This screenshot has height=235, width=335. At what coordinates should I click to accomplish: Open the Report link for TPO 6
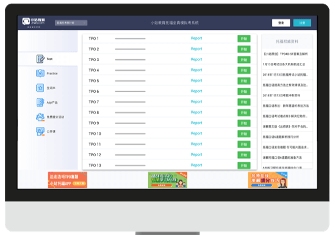196,91
